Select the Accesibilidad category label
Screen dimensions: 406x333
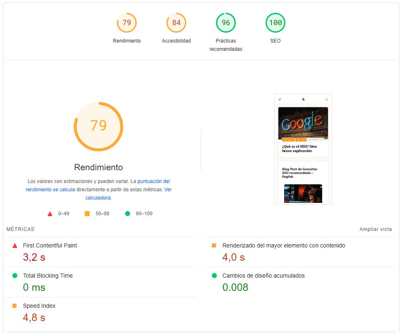point(176,40)
